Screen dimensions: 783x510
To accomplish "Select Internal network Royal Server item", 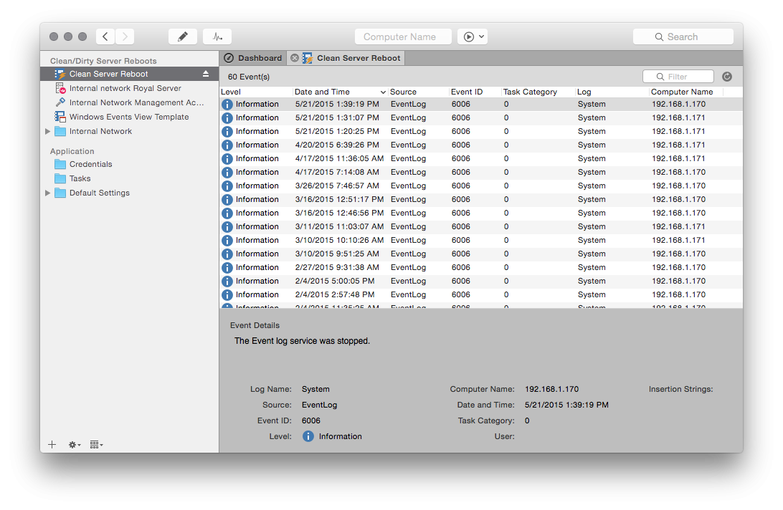I will coord(125,88).
